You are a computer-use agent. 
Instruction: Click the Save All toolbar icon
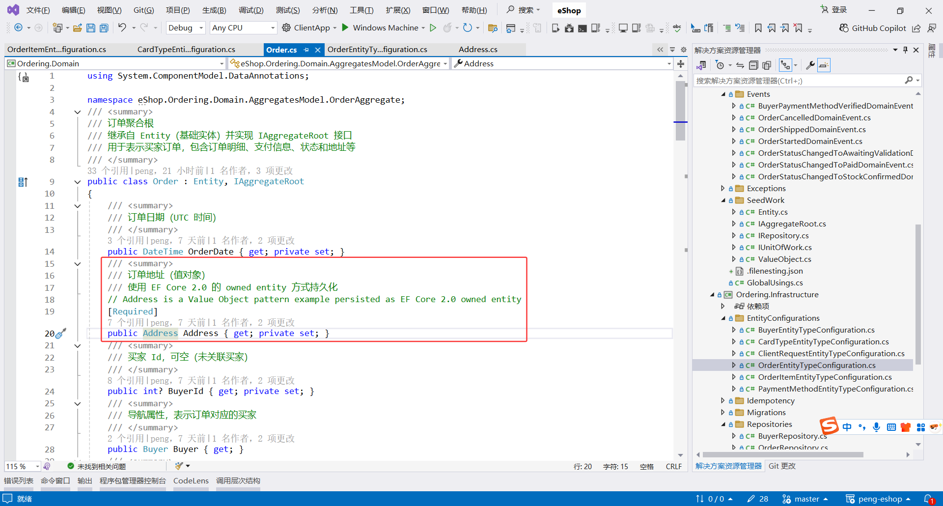104,28
